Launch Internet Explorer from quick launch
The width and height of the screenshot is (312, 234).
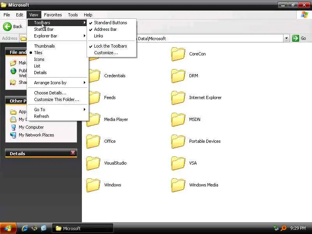25,228
